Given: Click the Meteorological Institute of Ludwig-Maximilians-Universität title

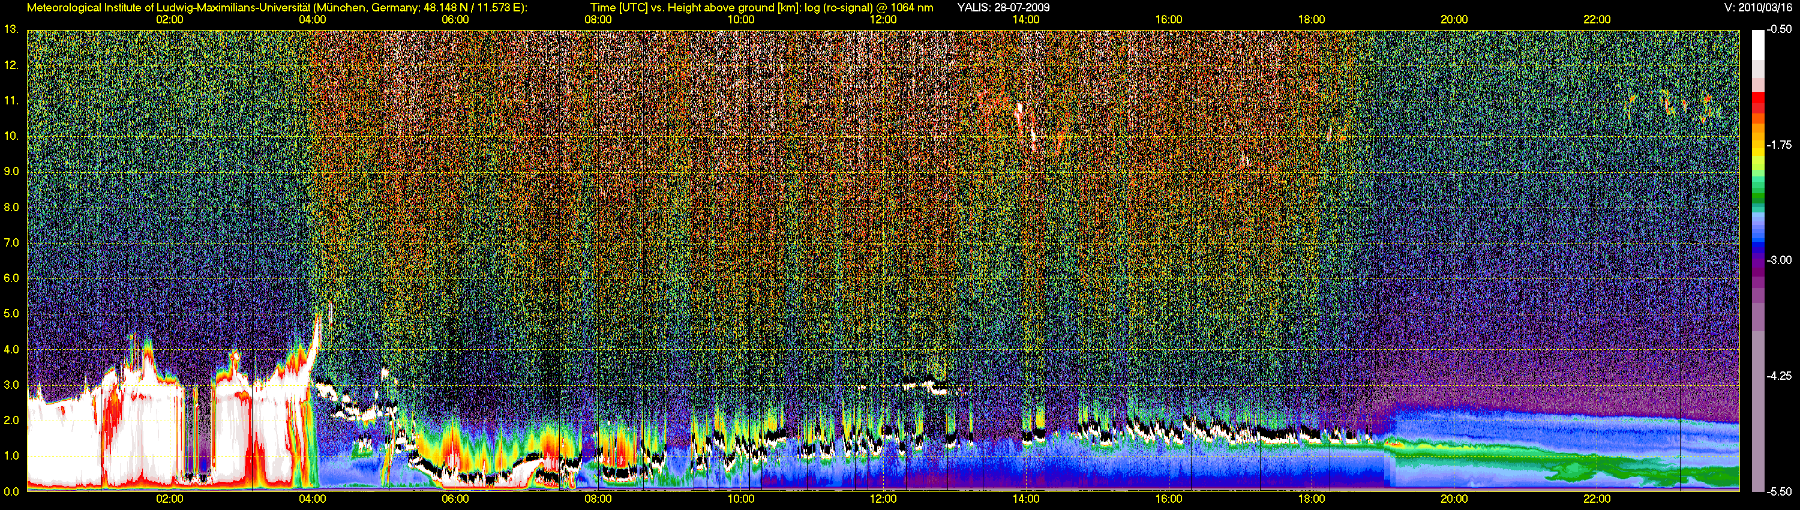Looking at the screenshot, I should tap(277, 8).
